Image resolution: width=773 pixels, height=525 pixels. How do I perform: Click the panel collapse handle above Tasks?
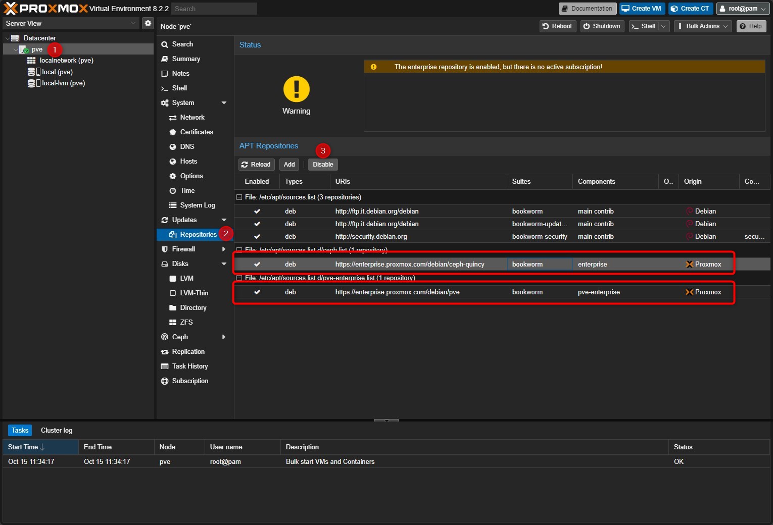(x=386, y=420)
